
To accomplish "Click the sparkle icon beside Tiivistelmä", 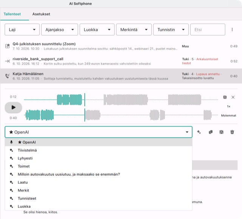I will click(11, 150).
